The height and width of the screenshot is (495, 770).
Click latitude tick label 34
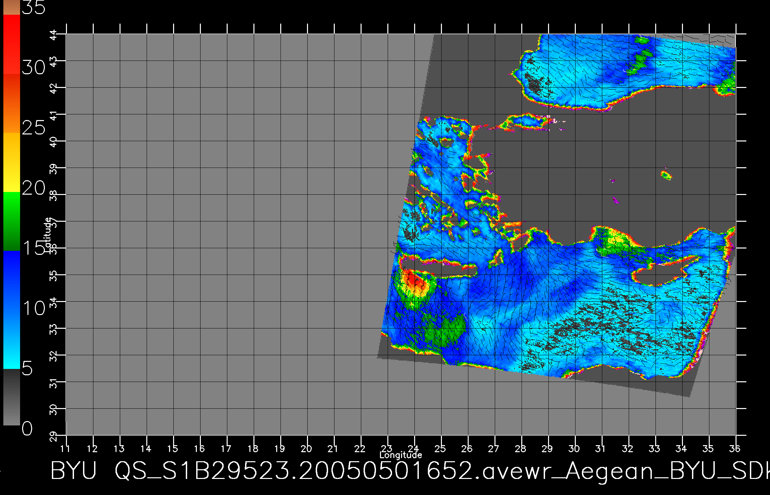(x=54, y=303)
